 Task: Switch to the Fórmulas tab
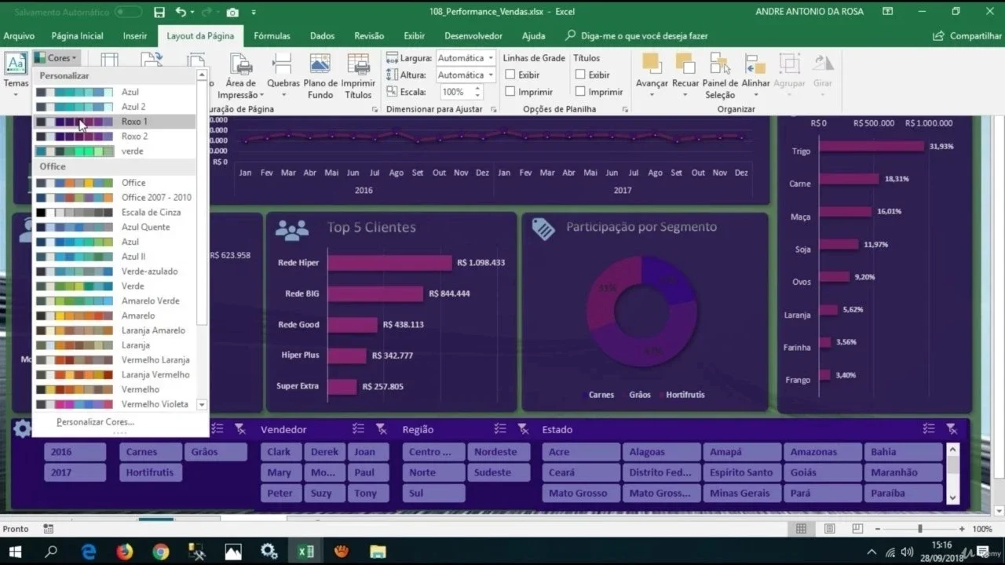(272, 36)
